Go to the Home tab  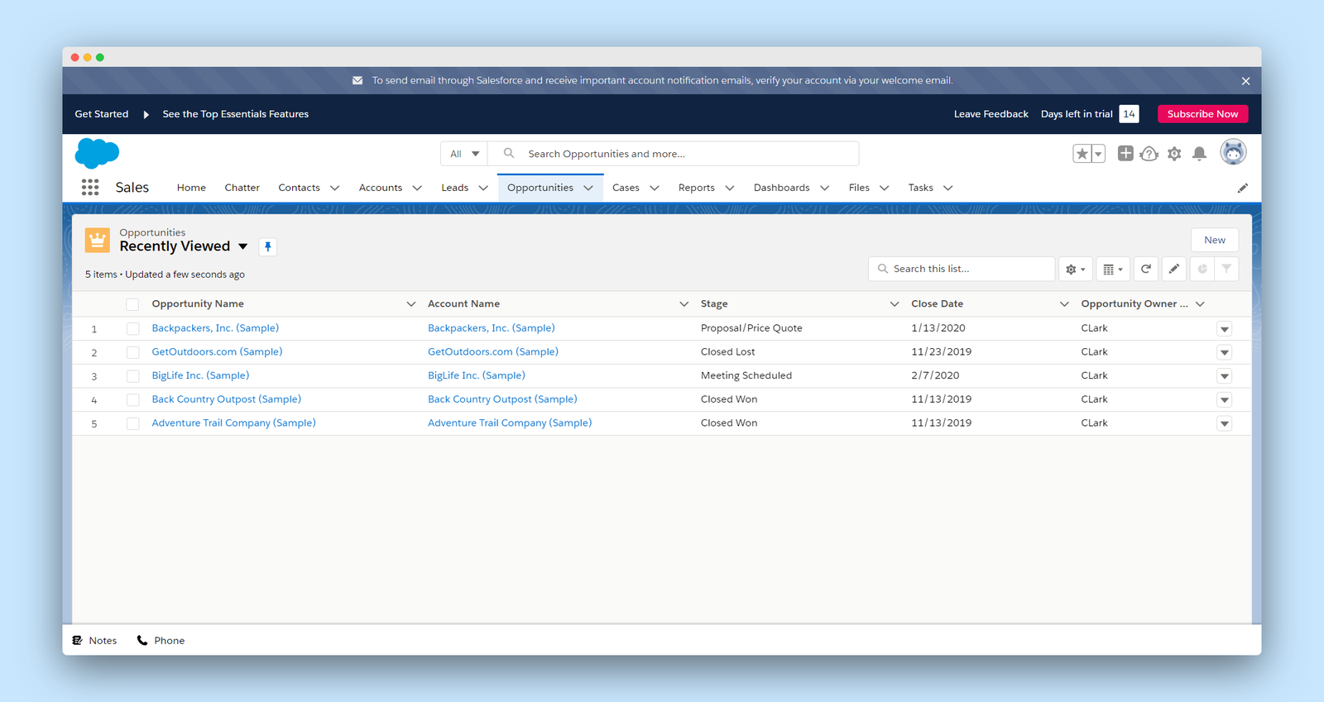(191, 188)
